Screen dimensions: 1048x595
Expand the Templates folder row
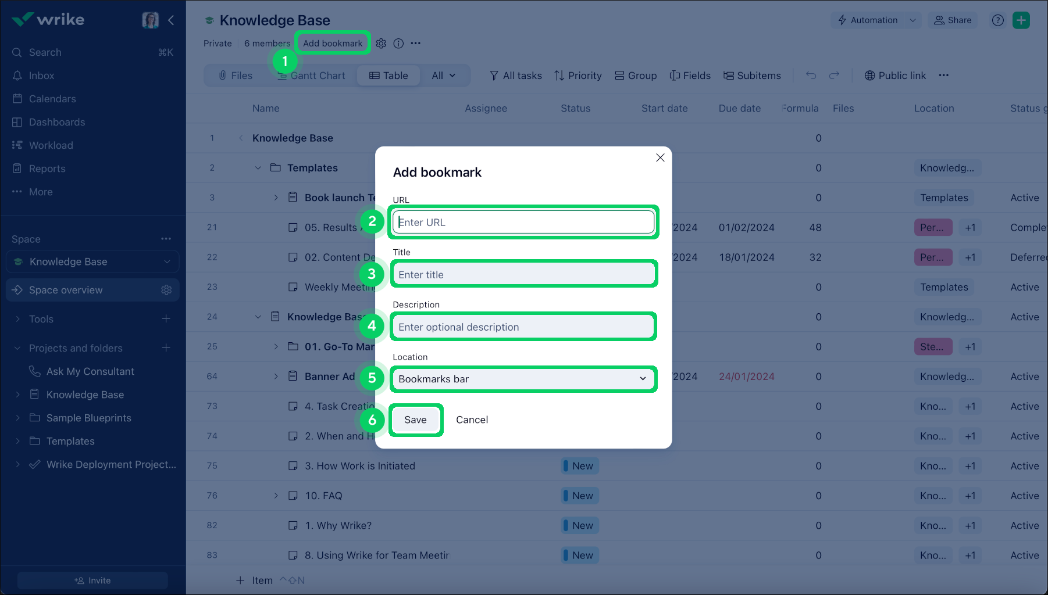(x=258, y=167)
